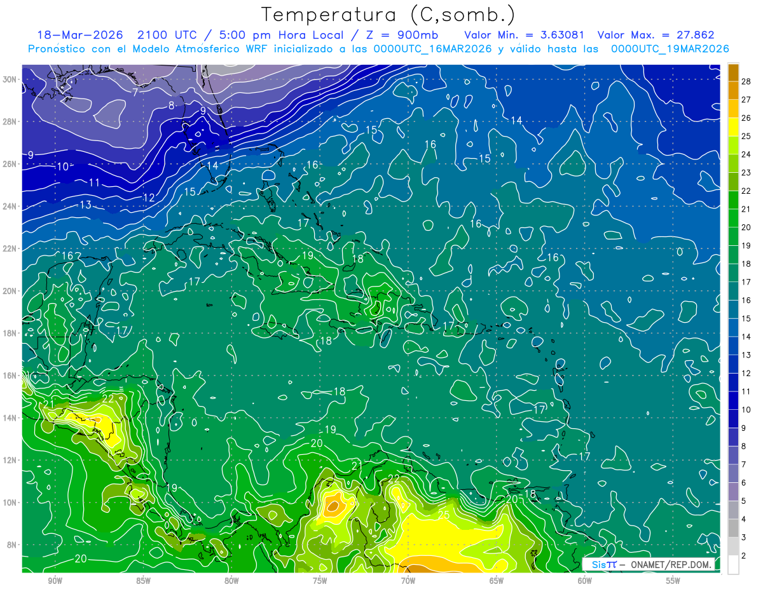
Task: Click the 12N latitude axis label
Action: pos(11,460)
